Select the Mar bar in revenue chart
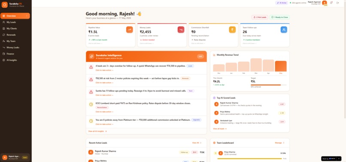 point(256,65)
